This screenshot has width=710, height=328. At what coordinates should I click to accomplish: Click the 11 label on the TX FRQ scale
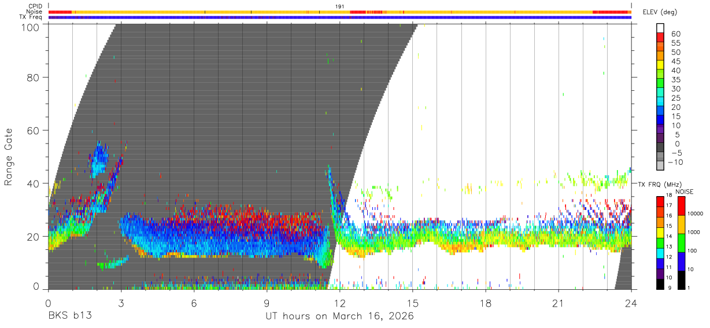(x=669, y=267)
